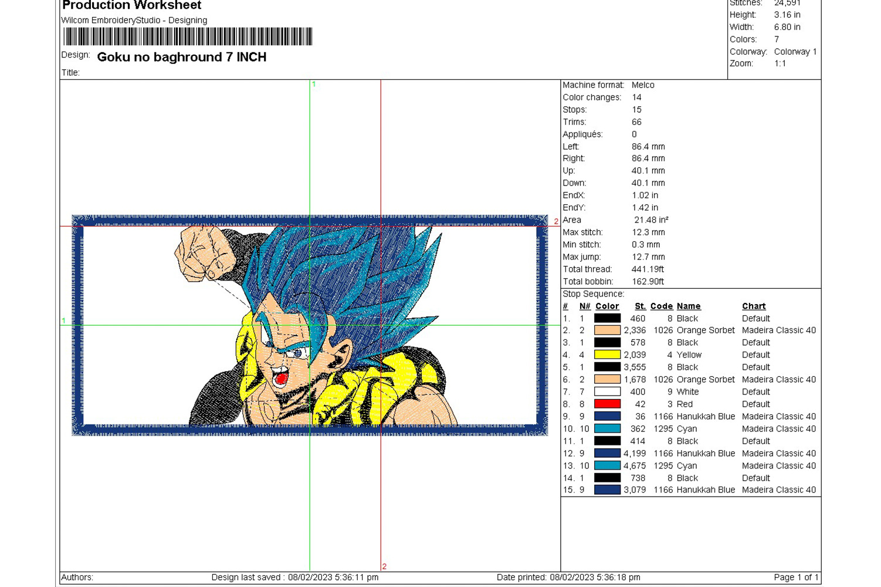Select the EndX value "1.02 in"
881x587 pixels.
tap(645, 195)
